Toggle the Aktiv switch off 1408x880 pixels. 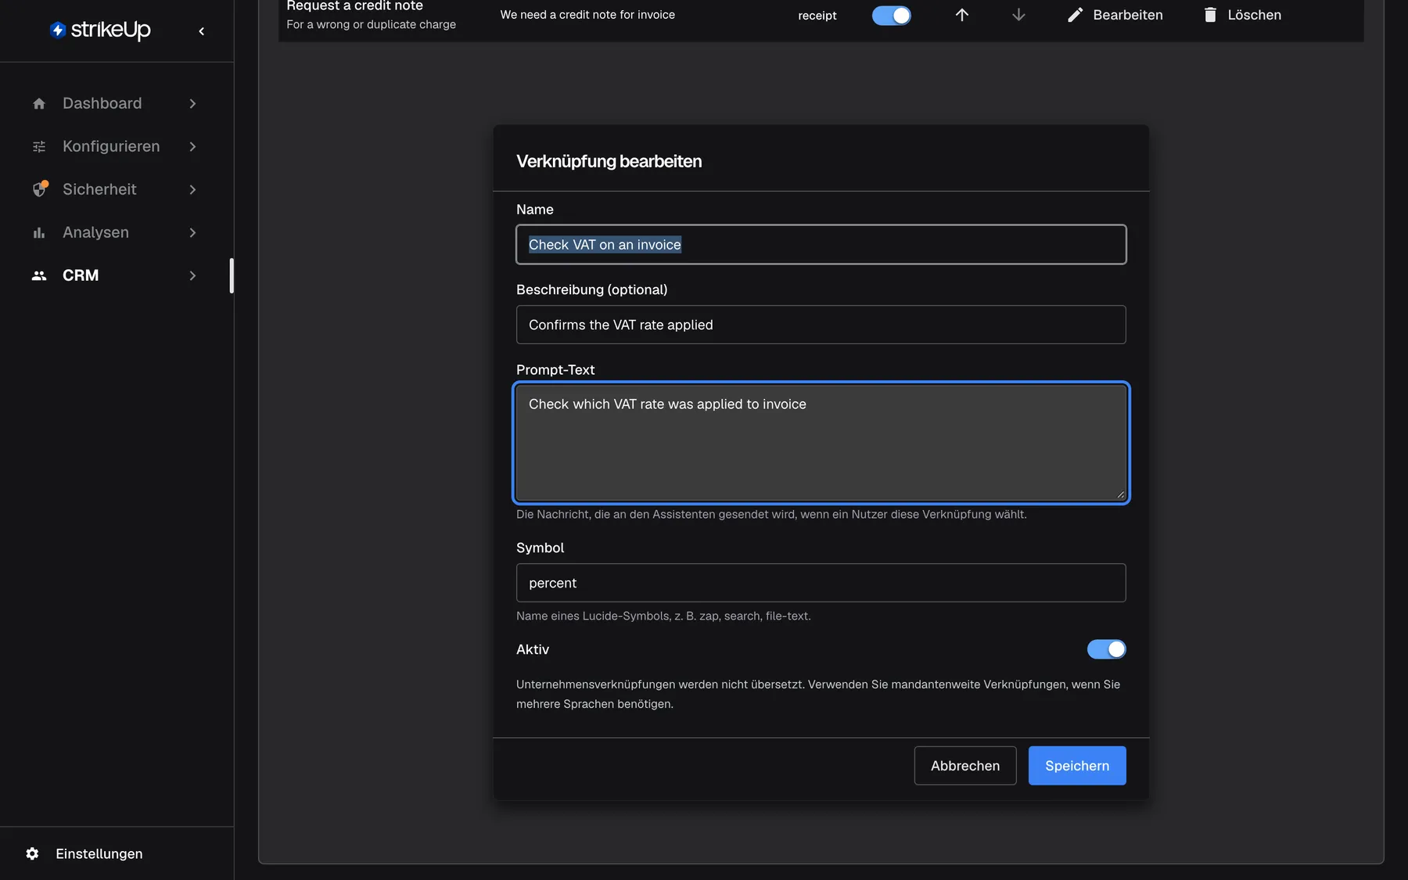click(1106, 649)
